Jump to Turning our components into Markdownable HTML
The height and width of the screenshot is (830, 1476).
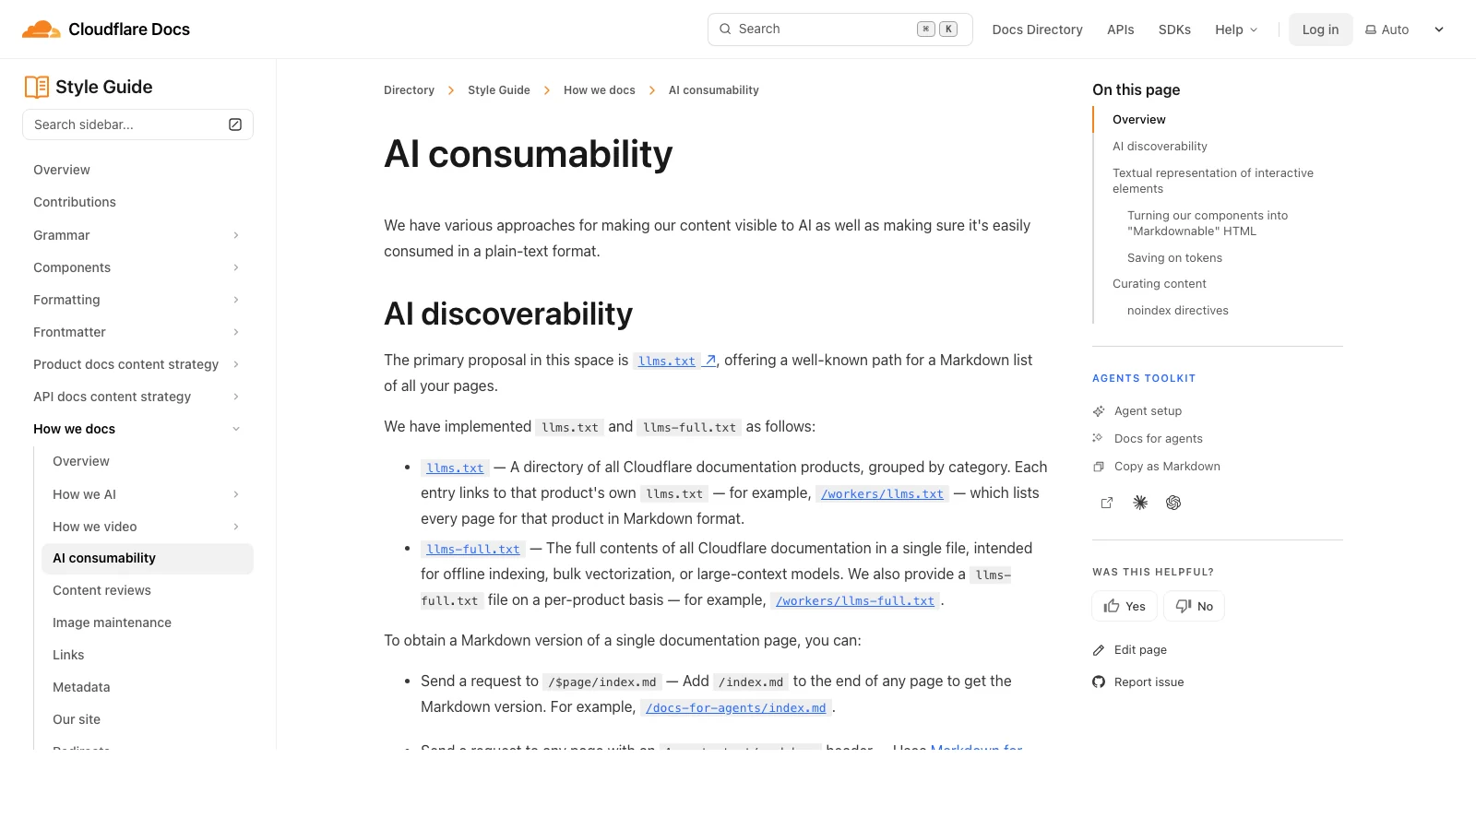[1208, 223]
